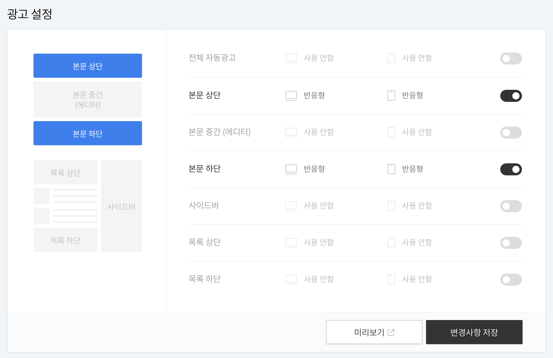Click the 변경사항 저장 save button
The width and height of the screenshot is (553, 358).
[474, 332]
